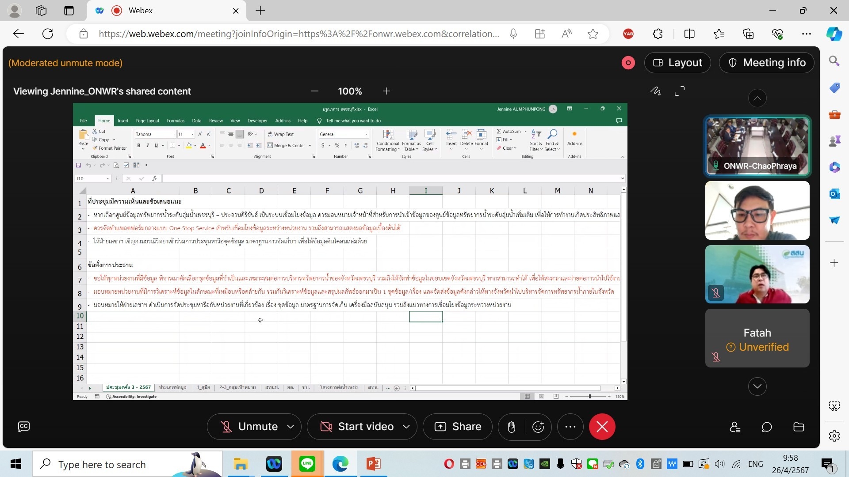Show site information lock icon

click(x=84, y=34)
